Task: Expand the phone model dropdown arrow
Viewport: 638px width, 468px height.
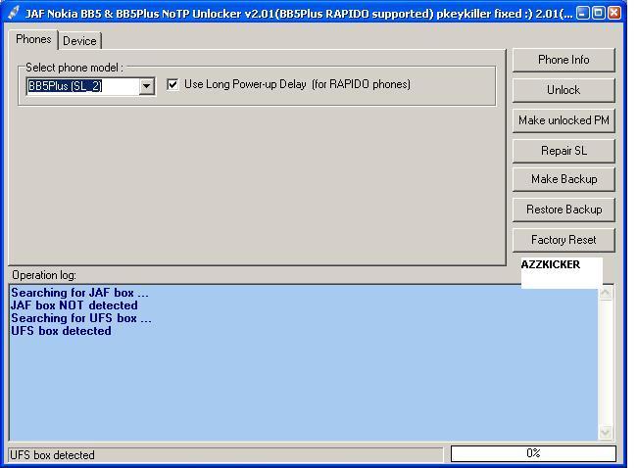Action: pos(146,86)
